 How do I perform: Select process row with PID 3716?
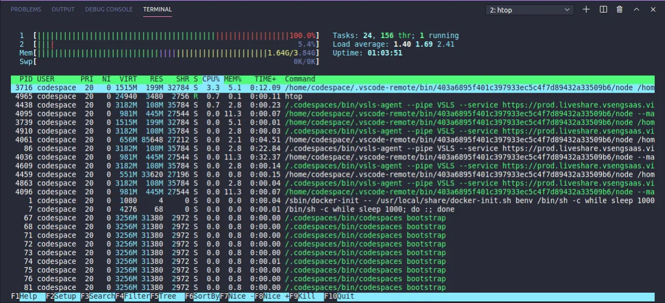pyautogui.click(x=332, y=88)
